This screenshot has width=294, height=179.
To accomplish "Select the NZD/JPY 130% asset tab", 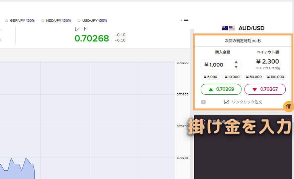I will [58, 20].
